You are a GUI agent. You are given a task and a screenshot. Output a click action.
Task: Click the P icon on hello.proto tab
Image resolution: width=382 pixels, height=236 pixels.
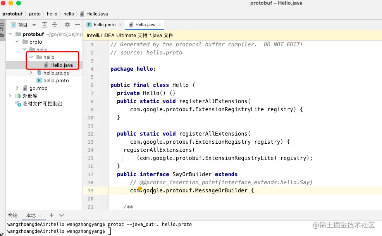point(89,24)
